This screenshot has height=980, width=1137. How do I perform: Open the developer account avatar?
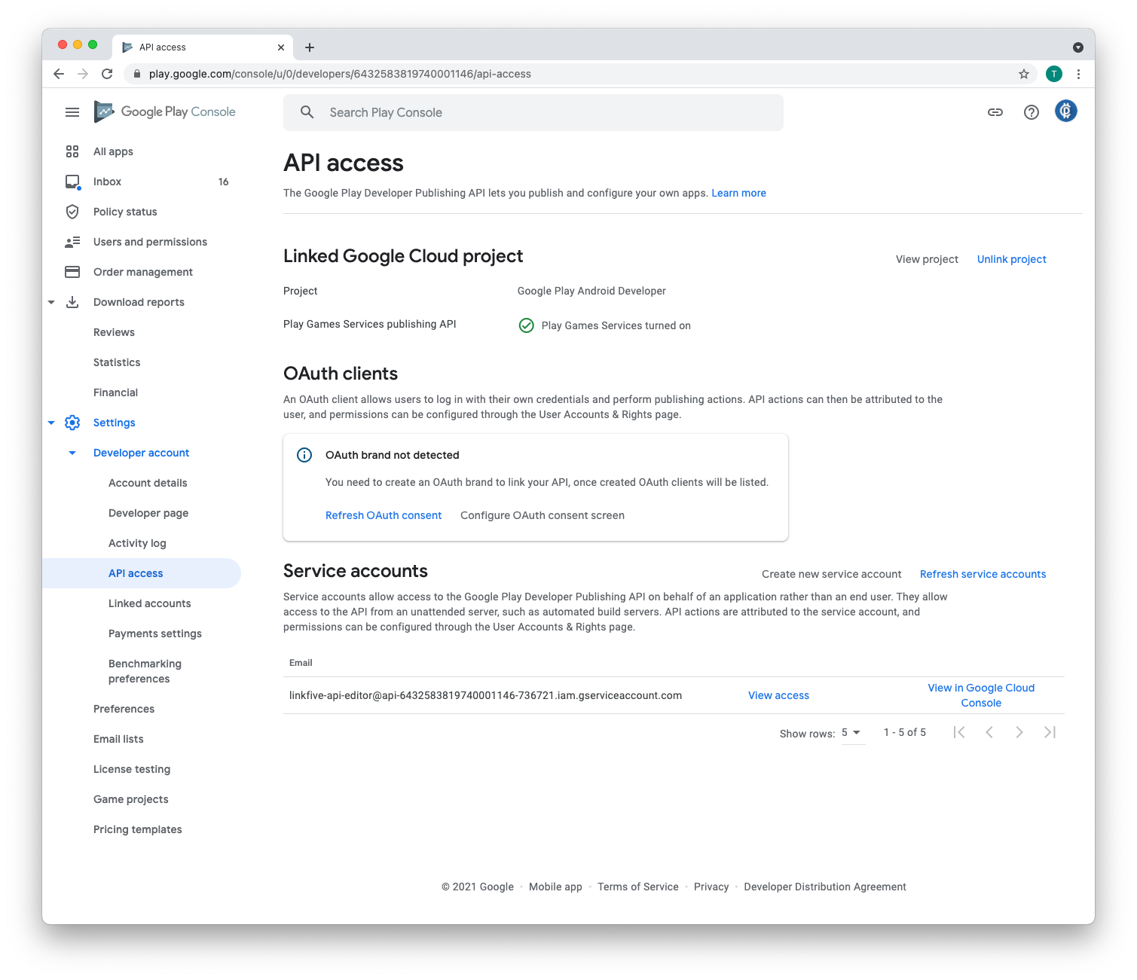pyautogui.click(x=1066, y=111)
